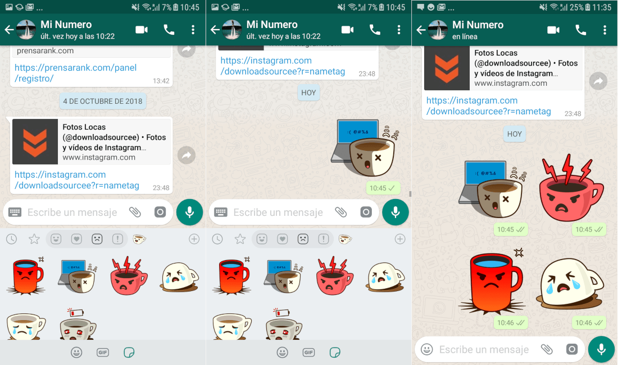Select exclamation sticker category, left screen
Viewport: 618px width, 365px height.
[x=117, y=239]
